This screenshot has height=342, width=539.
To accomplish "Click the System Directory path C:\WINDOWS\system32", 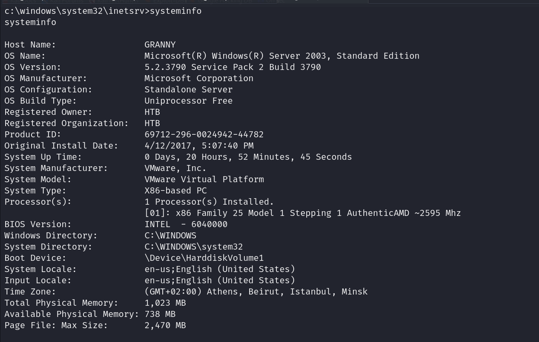I will 193,247.
